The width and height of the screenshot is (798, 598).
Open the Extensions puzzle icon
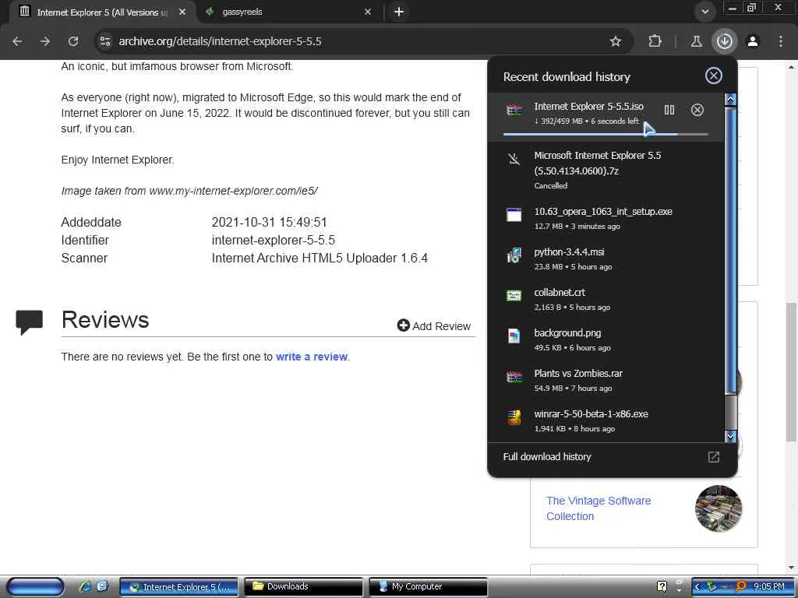tap(655, 41)
